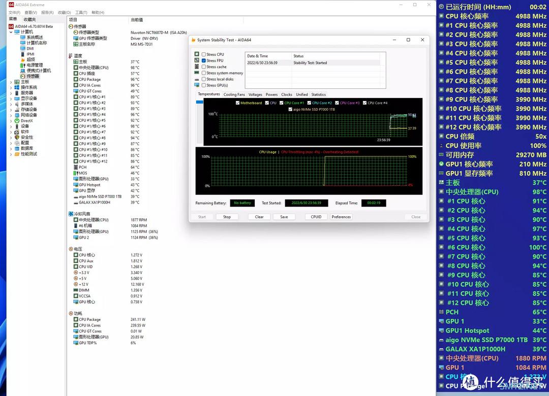Expand the 主板 tree node

[11, 82]
